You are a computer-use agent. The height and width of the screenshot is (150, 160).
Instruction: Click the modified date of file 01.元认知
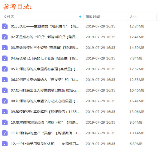(x=100, y=26)
